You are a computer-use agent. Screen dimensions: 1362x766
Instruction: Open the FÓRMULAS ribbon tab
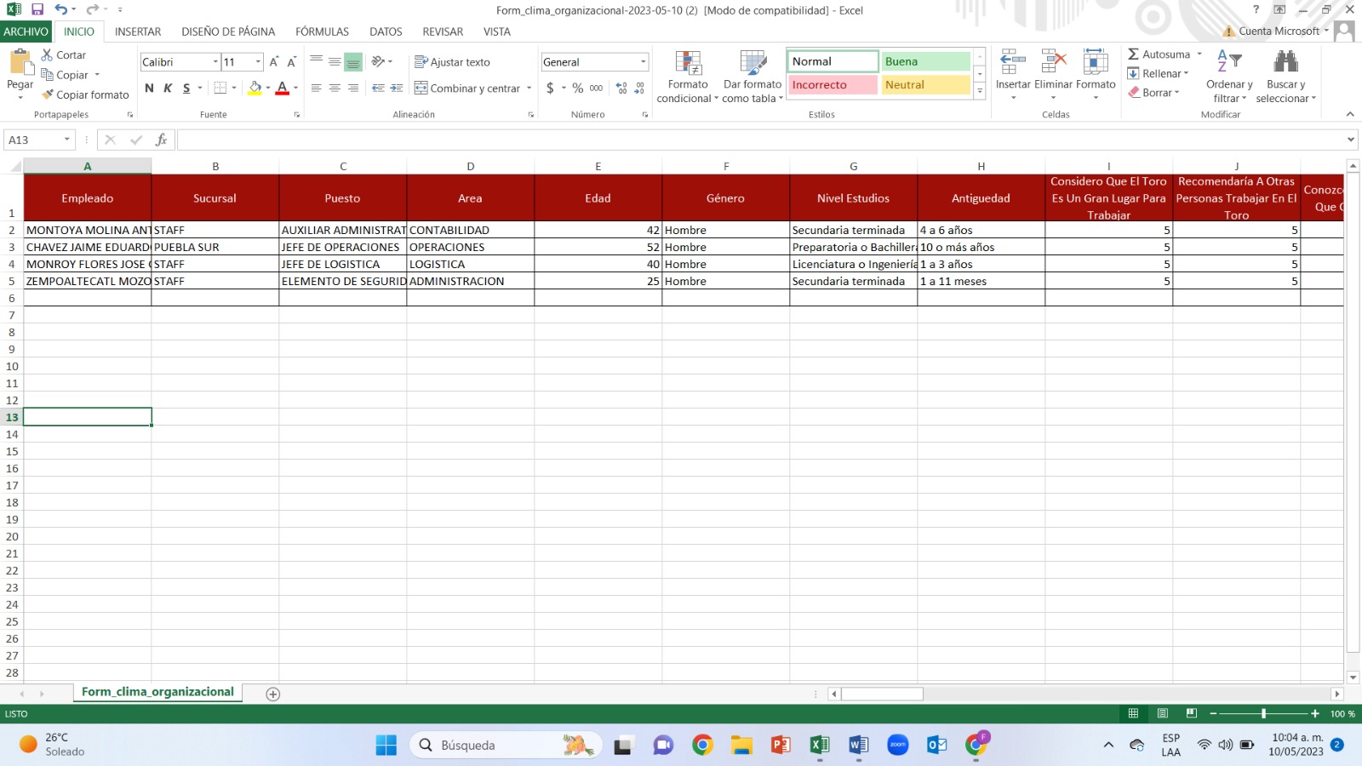(322, 31)
